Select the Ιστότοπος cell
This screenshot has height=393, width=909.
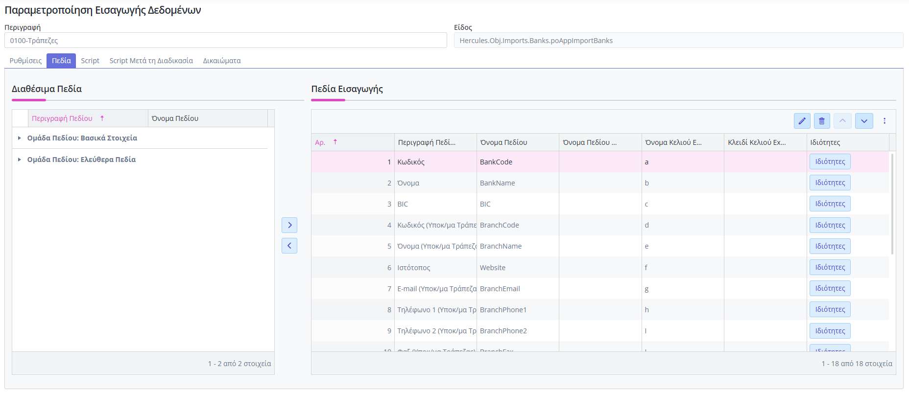click(x=435, y=268)
